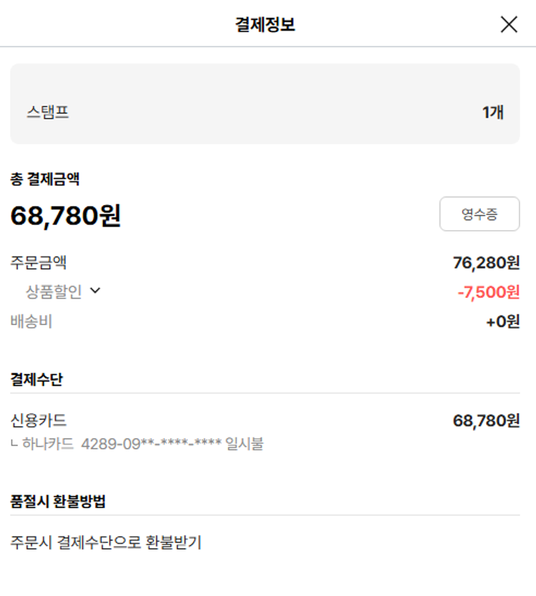Image resolution: width=536 pixels, height=596 pixels.
Task: Click the 신용카드 credit card label
Action: [x=39, y=420]
